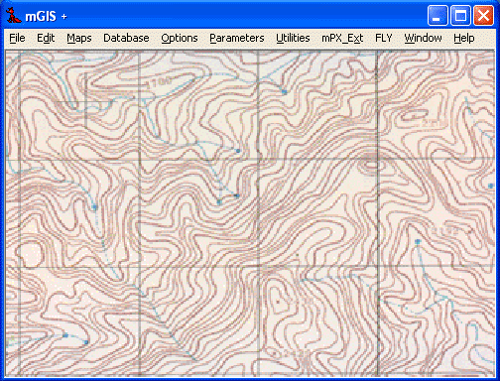Close the mGIS window
Viewport: 500px width, 381px height.
[483, 15]
